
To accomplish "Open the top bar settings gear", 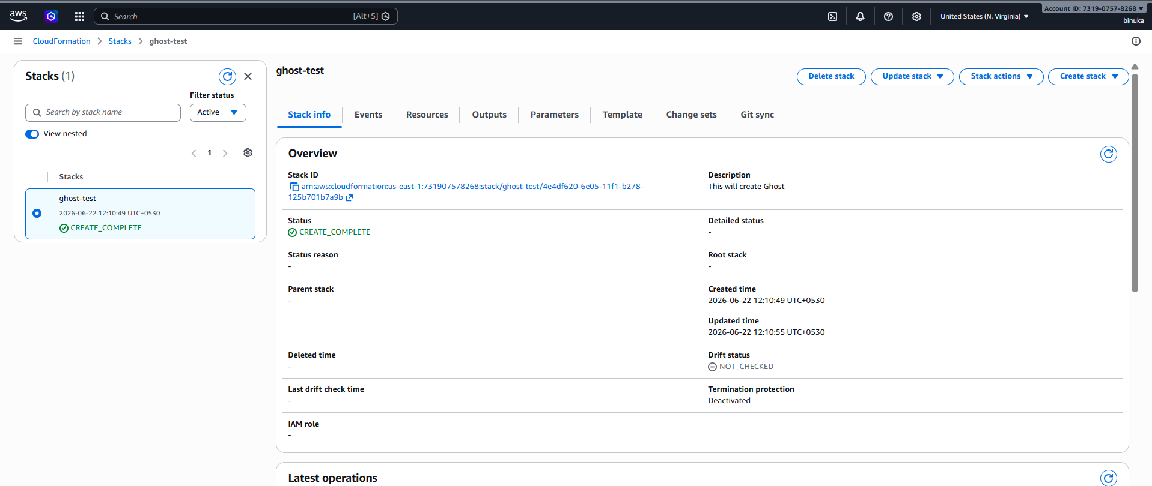I will (916, 16).
